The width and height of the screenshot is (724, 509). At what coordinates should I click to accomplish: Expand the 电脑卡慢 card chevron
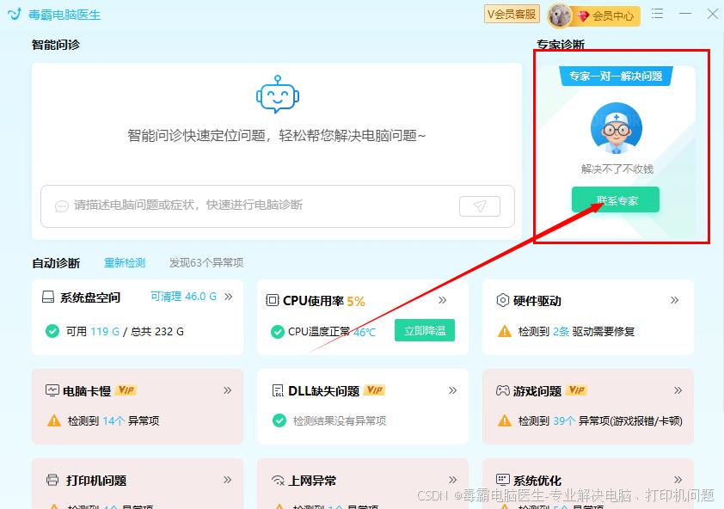click(227, 390)
